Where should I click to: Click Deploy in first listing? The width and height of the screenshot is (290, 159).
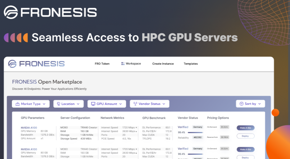(x=246, y=136)
